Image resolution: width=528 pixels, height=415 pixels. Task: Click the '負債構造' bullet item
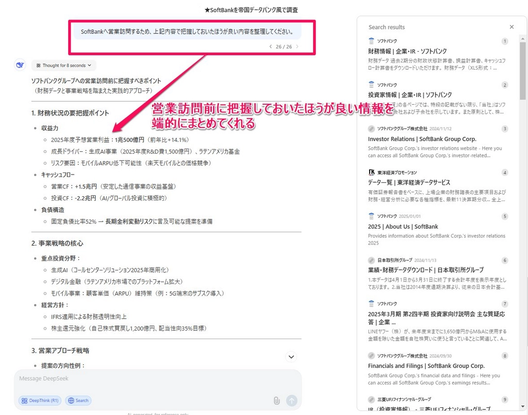[53, 210]
